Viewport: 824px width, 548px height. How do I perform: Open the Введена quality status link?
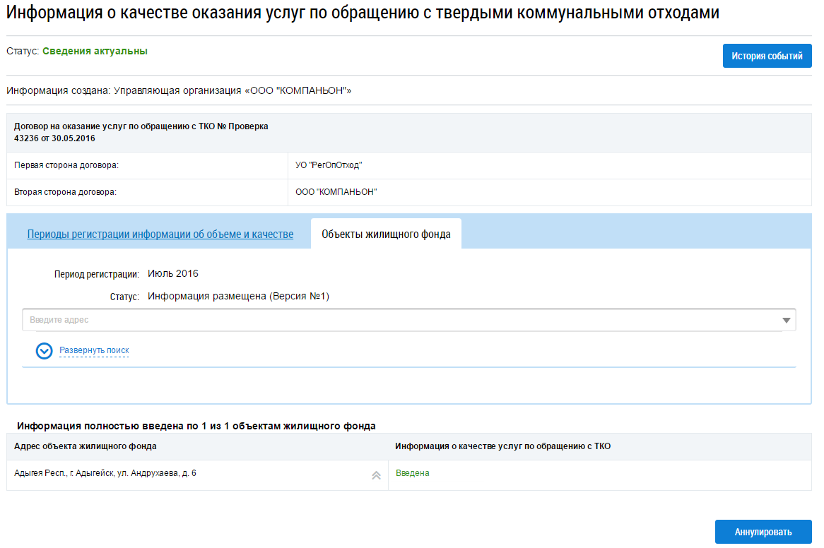click(x=412, y=473)
